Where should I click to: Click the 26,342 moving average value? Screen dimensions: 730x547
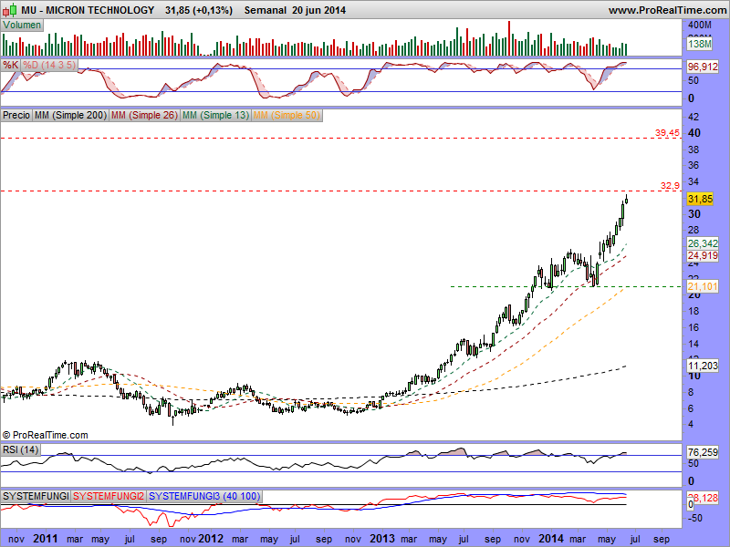[x=703, y=243]
